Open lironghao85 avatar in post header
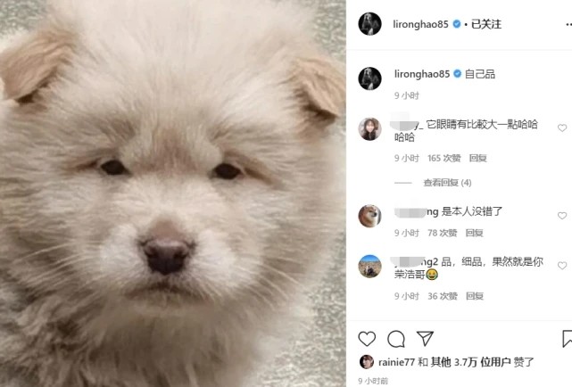Screen dimensions: 572x387 [370, 24]
